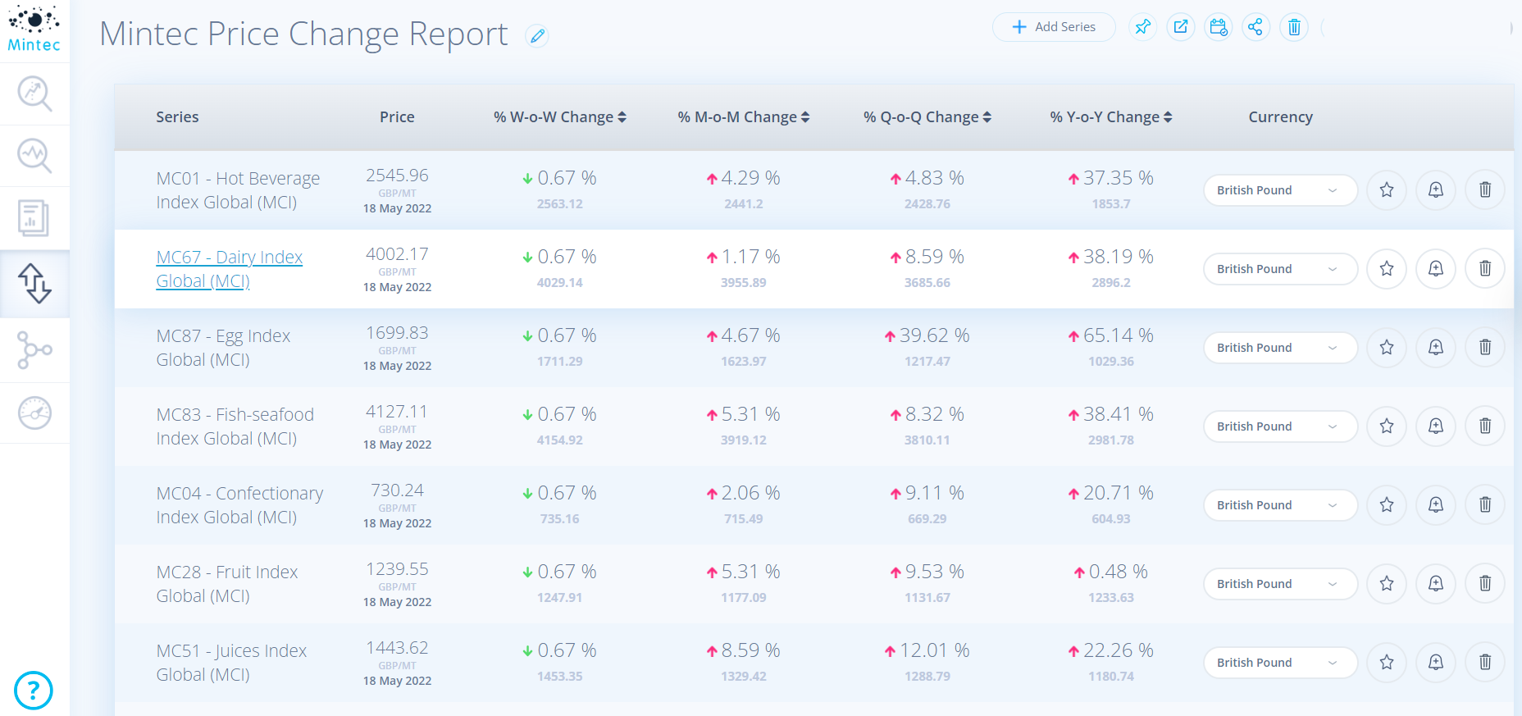Image resolution: width=1522 pixels, height=716 pixels.
Task: Expand currency dropdown for Confectionary Index
Action: 1279,505
